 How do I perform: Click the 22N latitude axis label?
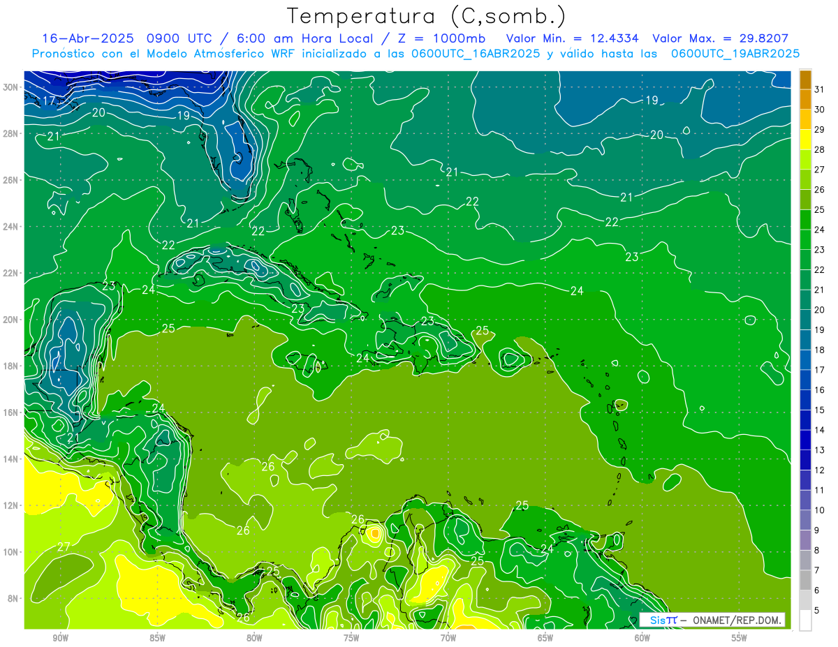tap(10, 273)
